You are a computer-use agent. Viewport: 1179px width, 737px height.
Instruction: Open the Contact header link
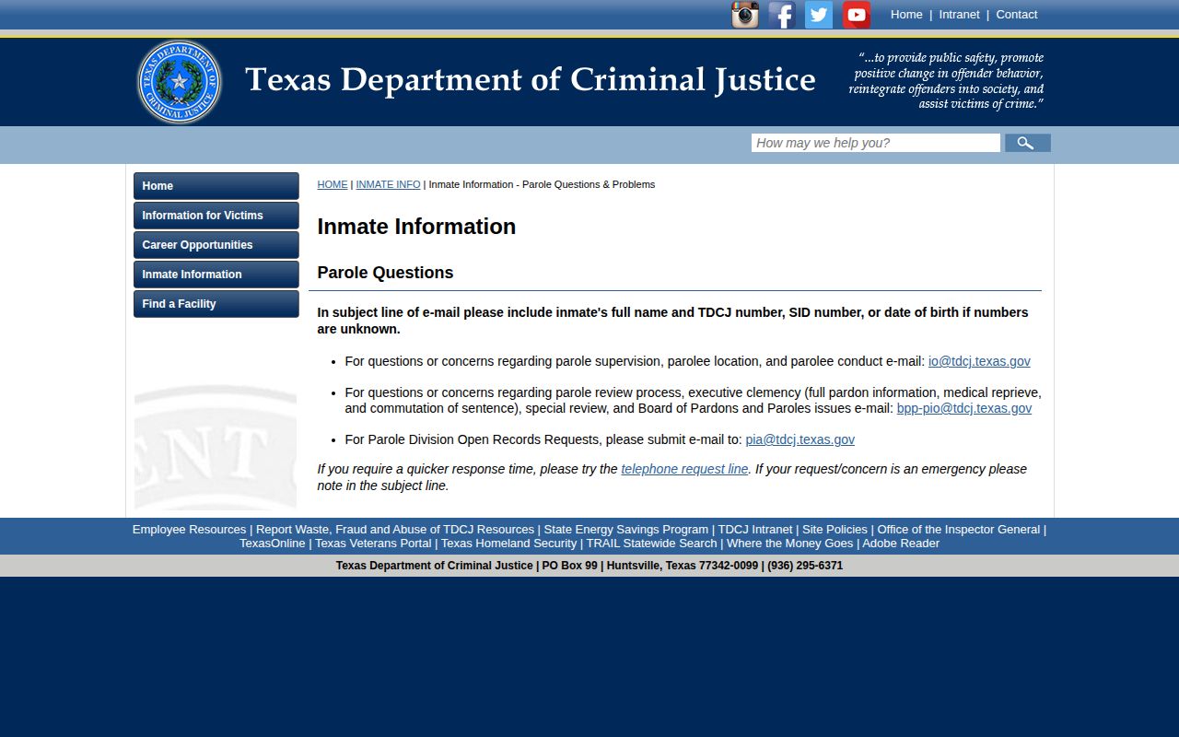[1017, 15]
